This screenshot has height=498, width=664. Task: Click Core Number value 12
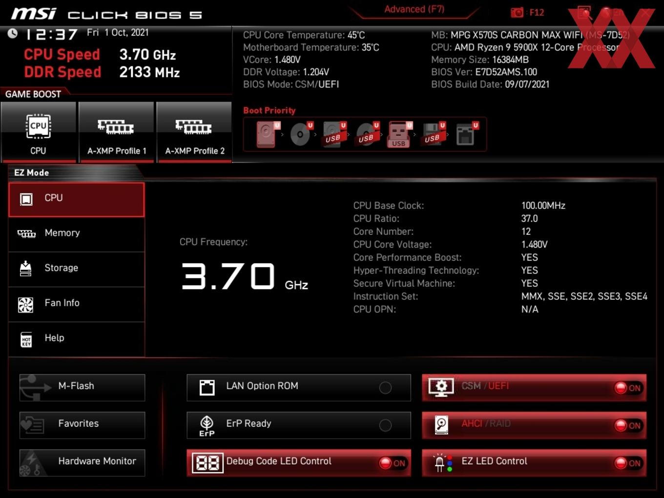[x=526, y=231]
